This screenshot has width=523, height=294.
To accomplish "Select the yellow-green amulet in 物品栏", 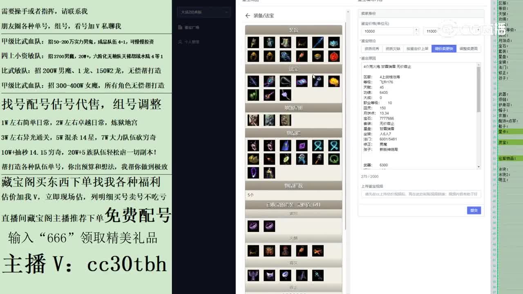I will pos(286,159).
